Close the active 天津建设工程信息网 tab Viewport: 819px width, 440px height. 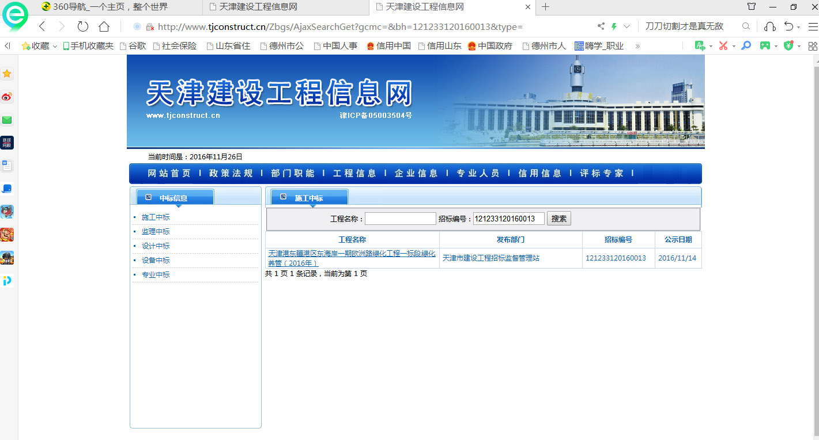528,7
